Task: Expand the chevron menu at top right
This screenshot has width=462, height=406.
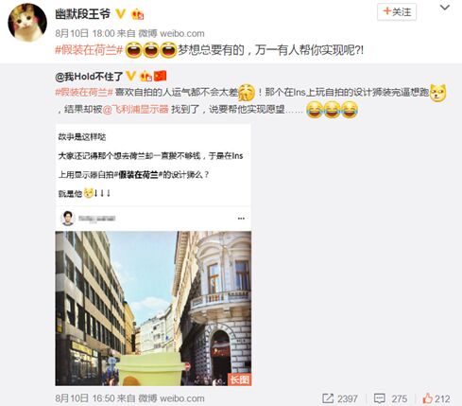Action: [x=445, y=8]
